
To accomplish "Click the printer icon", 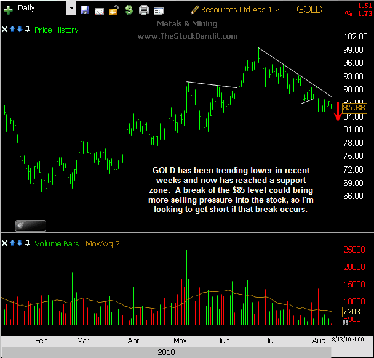I will coord(144,10).
